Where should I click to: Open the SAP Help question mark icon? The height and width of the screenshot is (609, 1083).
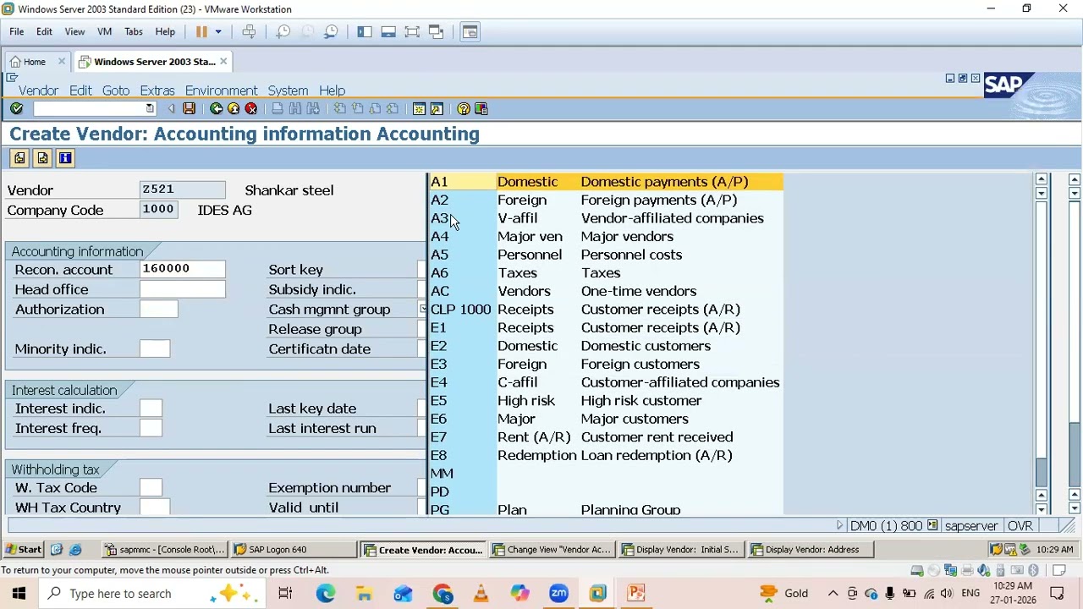[x=463, y=108]
